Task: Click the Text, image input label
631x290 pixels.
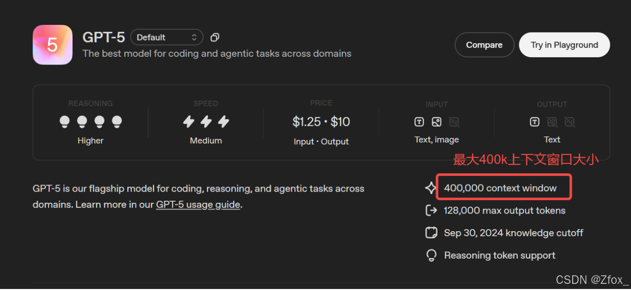Action: (x=437, y=139)
